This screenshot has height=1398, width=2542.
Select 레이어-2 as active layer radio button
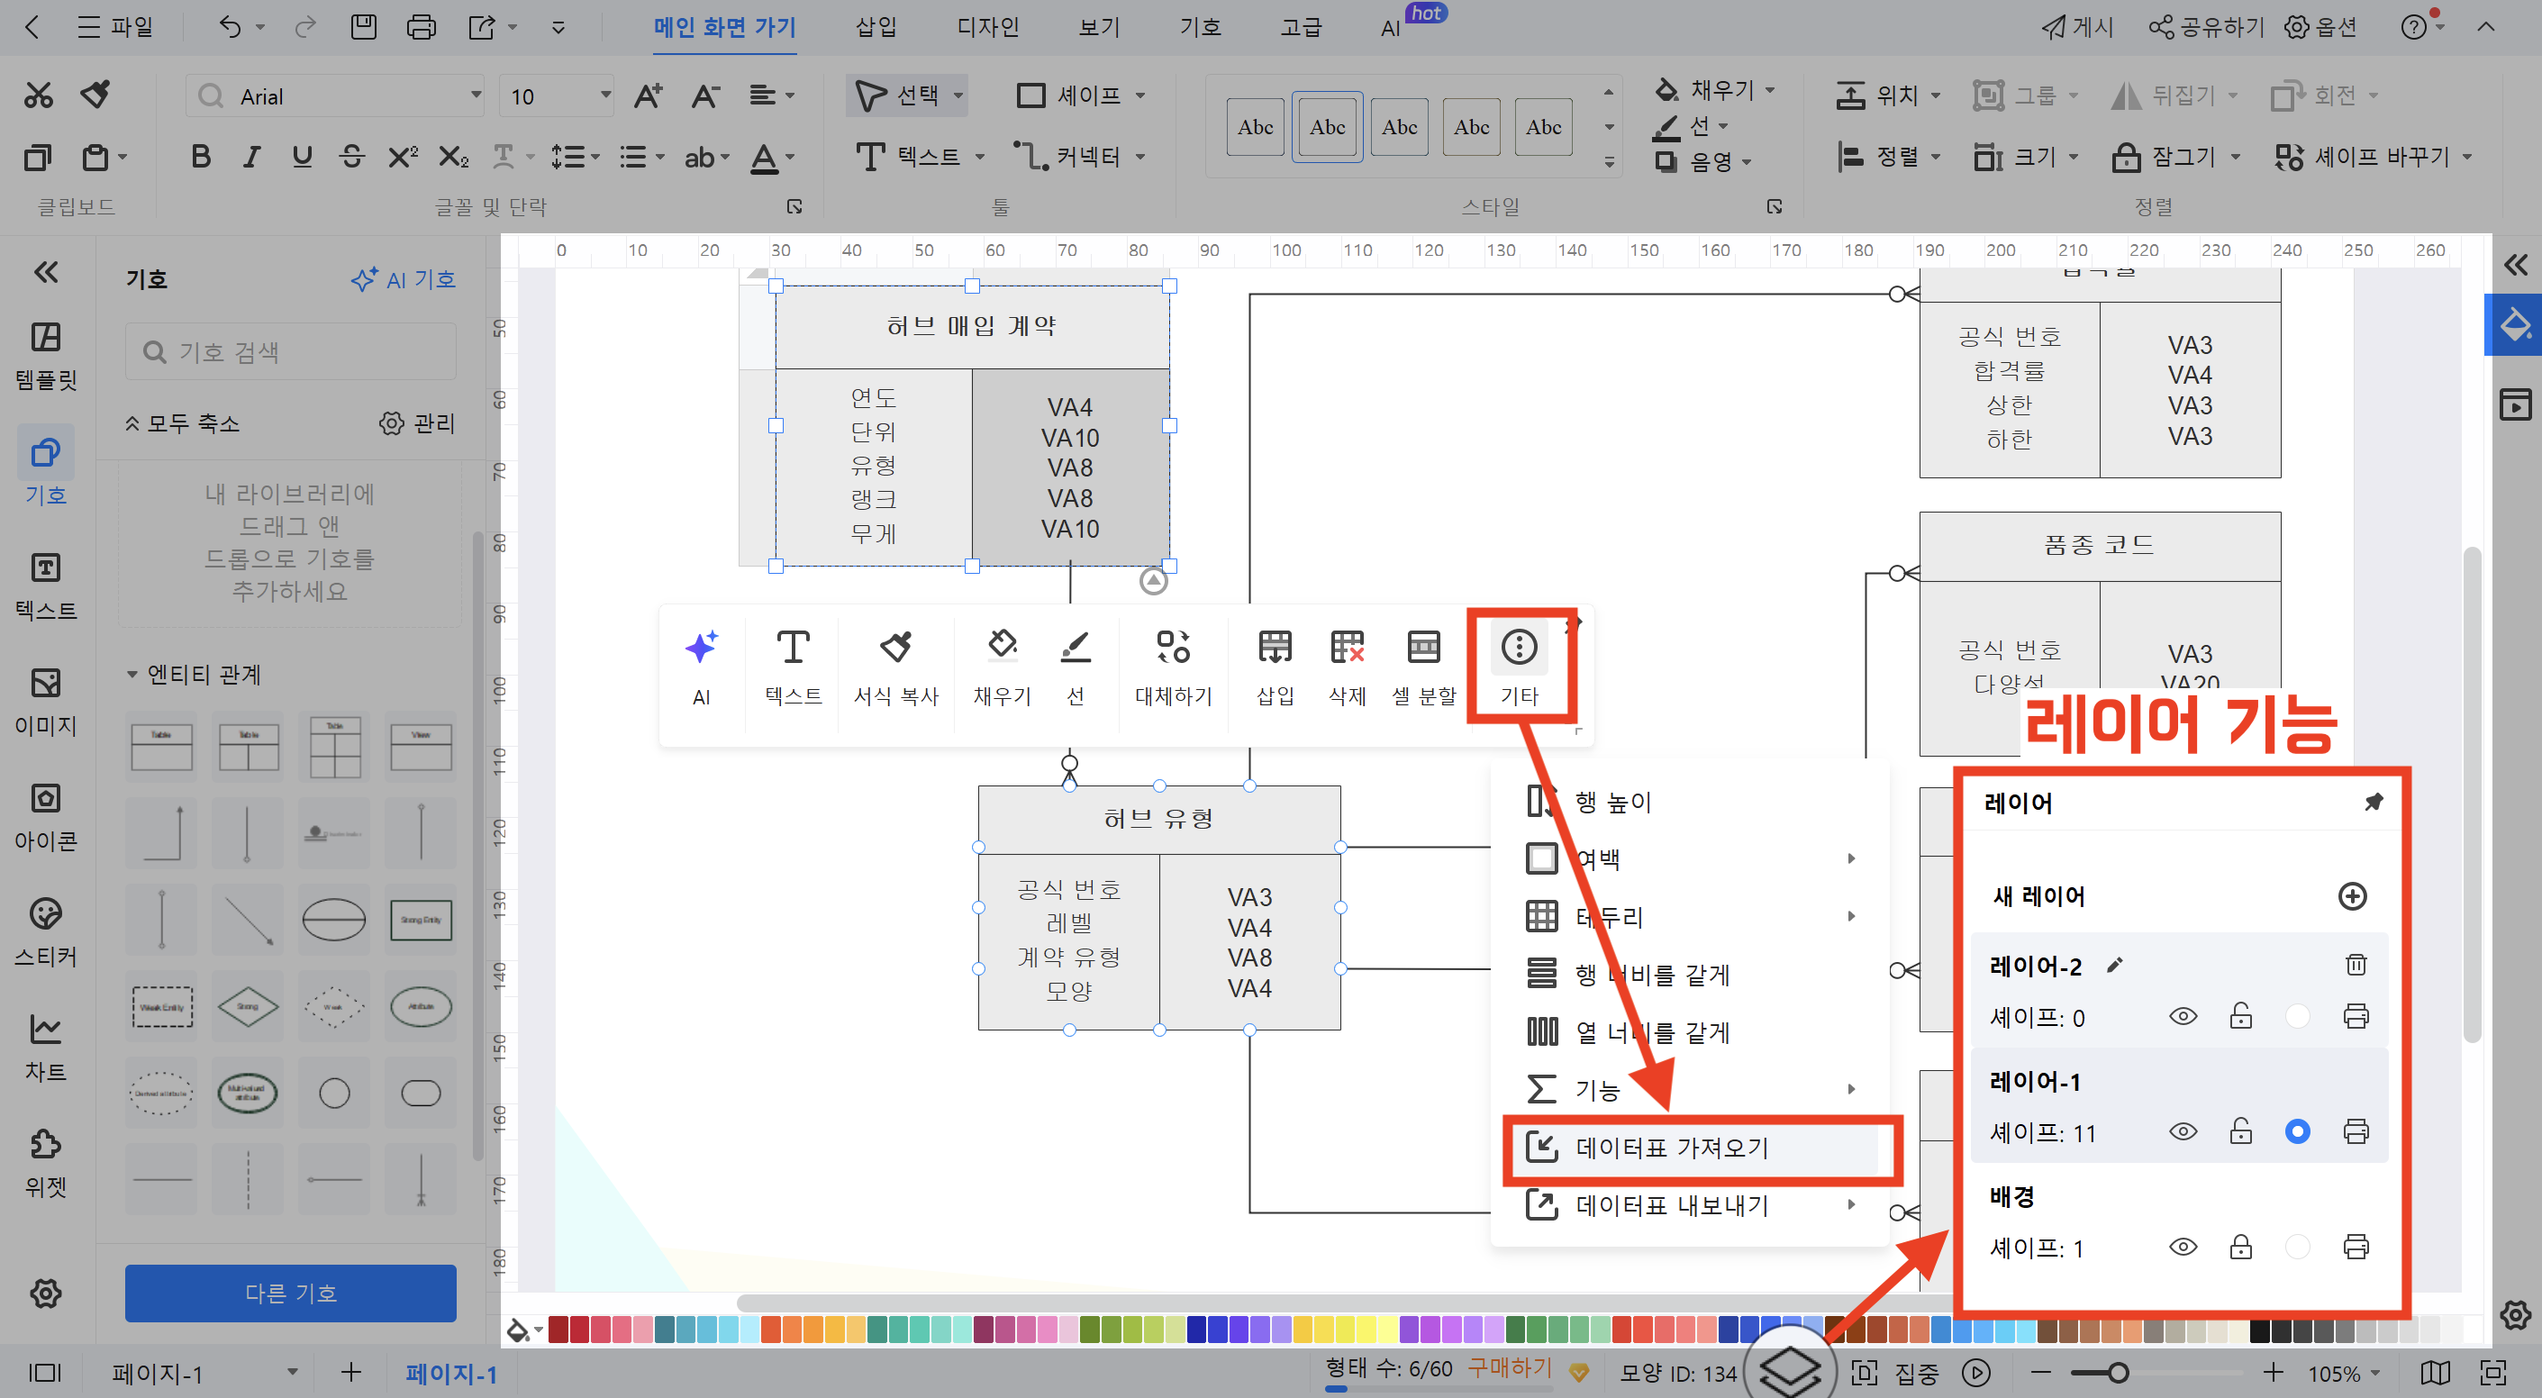(x=2298, y=1016)
